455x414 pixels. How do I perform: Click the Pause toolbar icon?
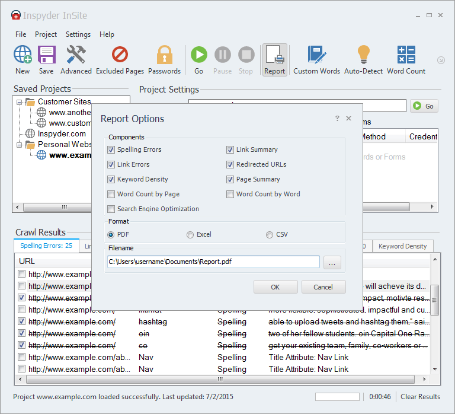(223, 55)
